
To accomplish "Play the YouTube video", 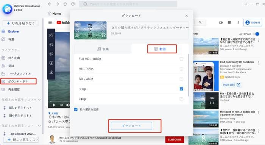I will pyautogui.click(x=54, y=105).
